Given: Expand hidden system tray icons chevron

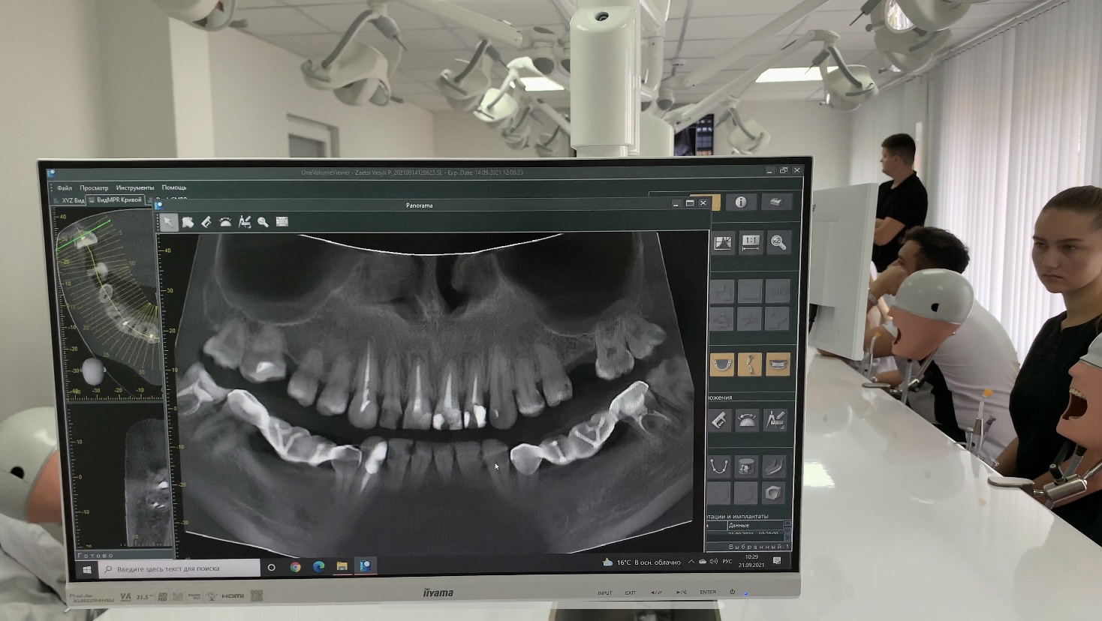Looking at the screenshot, I should [x=691, y=562].
